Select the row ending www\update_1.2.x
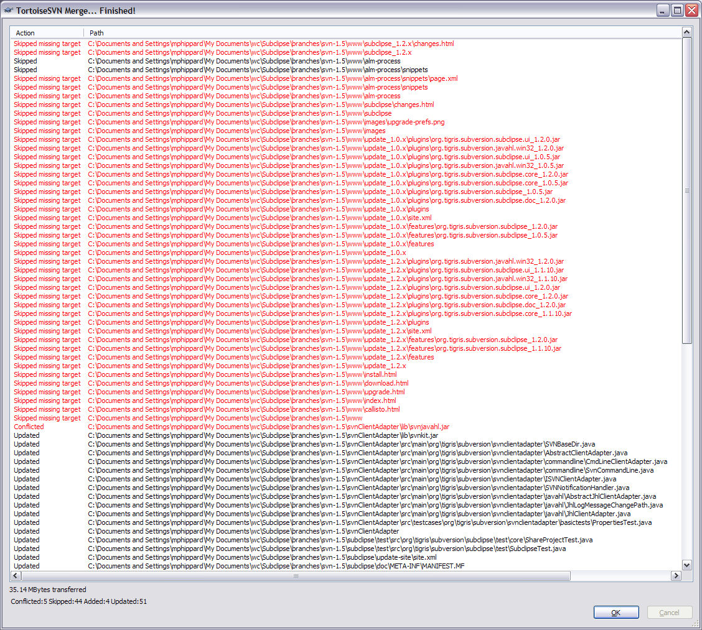Image resolution: width=702 pixels, height=630 pixels. 345,366
